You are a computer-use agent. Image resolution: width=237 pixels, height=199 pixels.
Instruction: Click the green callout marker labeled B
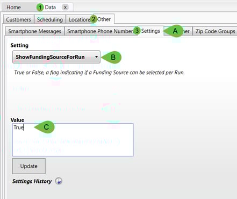pyautogui.click(x=112, y=58)
